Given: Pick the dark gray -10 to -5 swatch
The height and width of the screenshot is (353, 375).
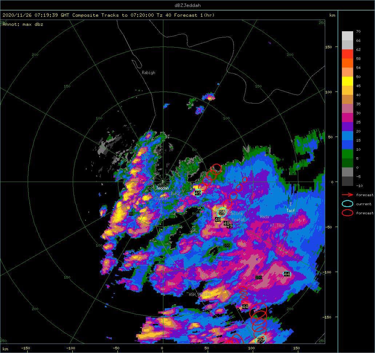Looking at the screenshot, I should pos(347,181).
